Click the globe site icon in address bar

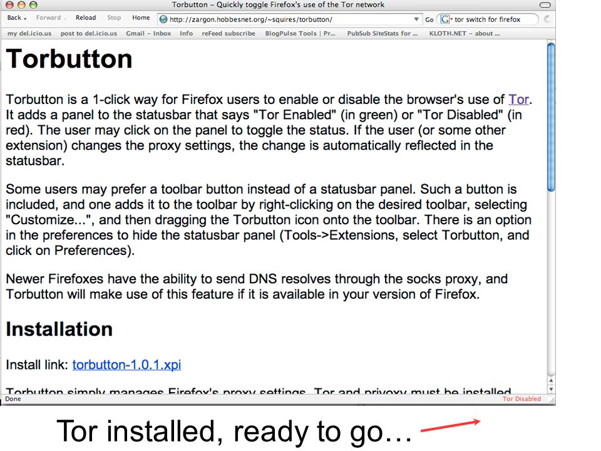click(x=163, y=19)
